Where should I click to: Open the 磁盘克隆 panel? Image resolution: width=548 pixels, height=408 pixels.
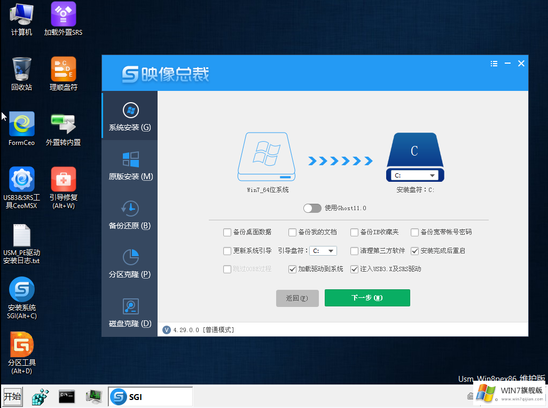[129, 311]
